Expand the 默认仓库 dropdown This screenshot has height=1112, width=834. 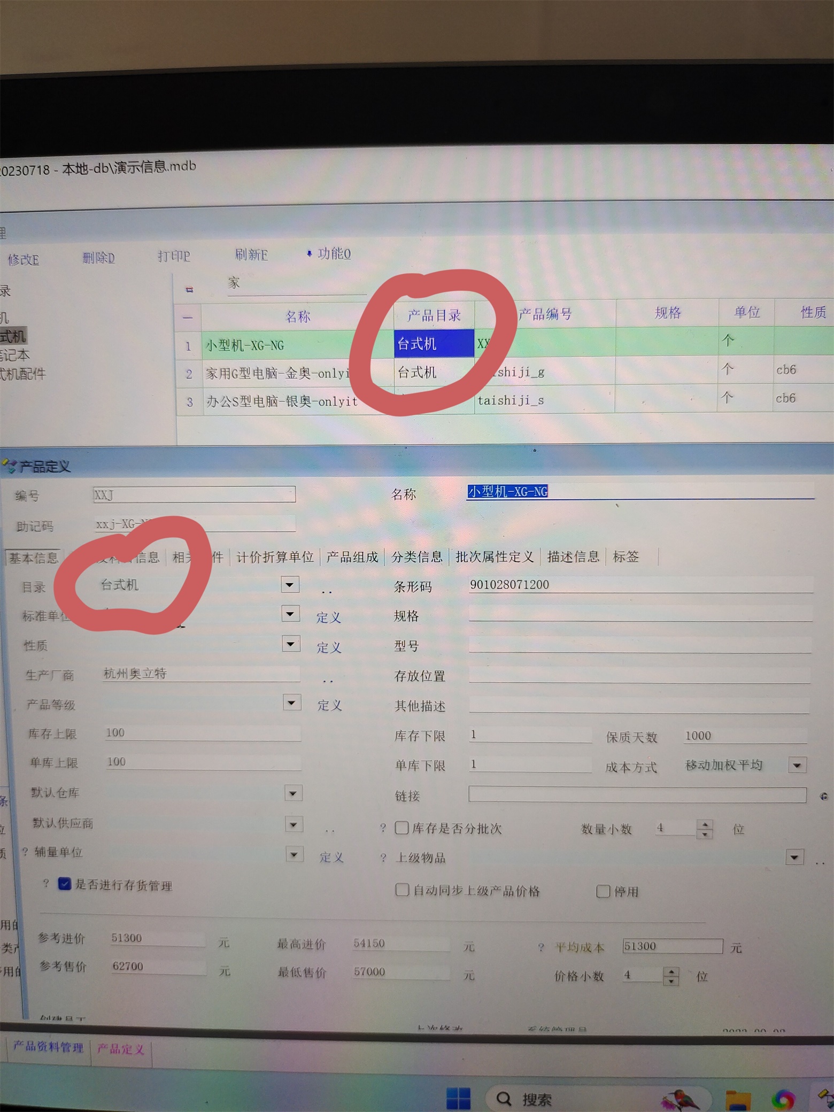[292, 793]
